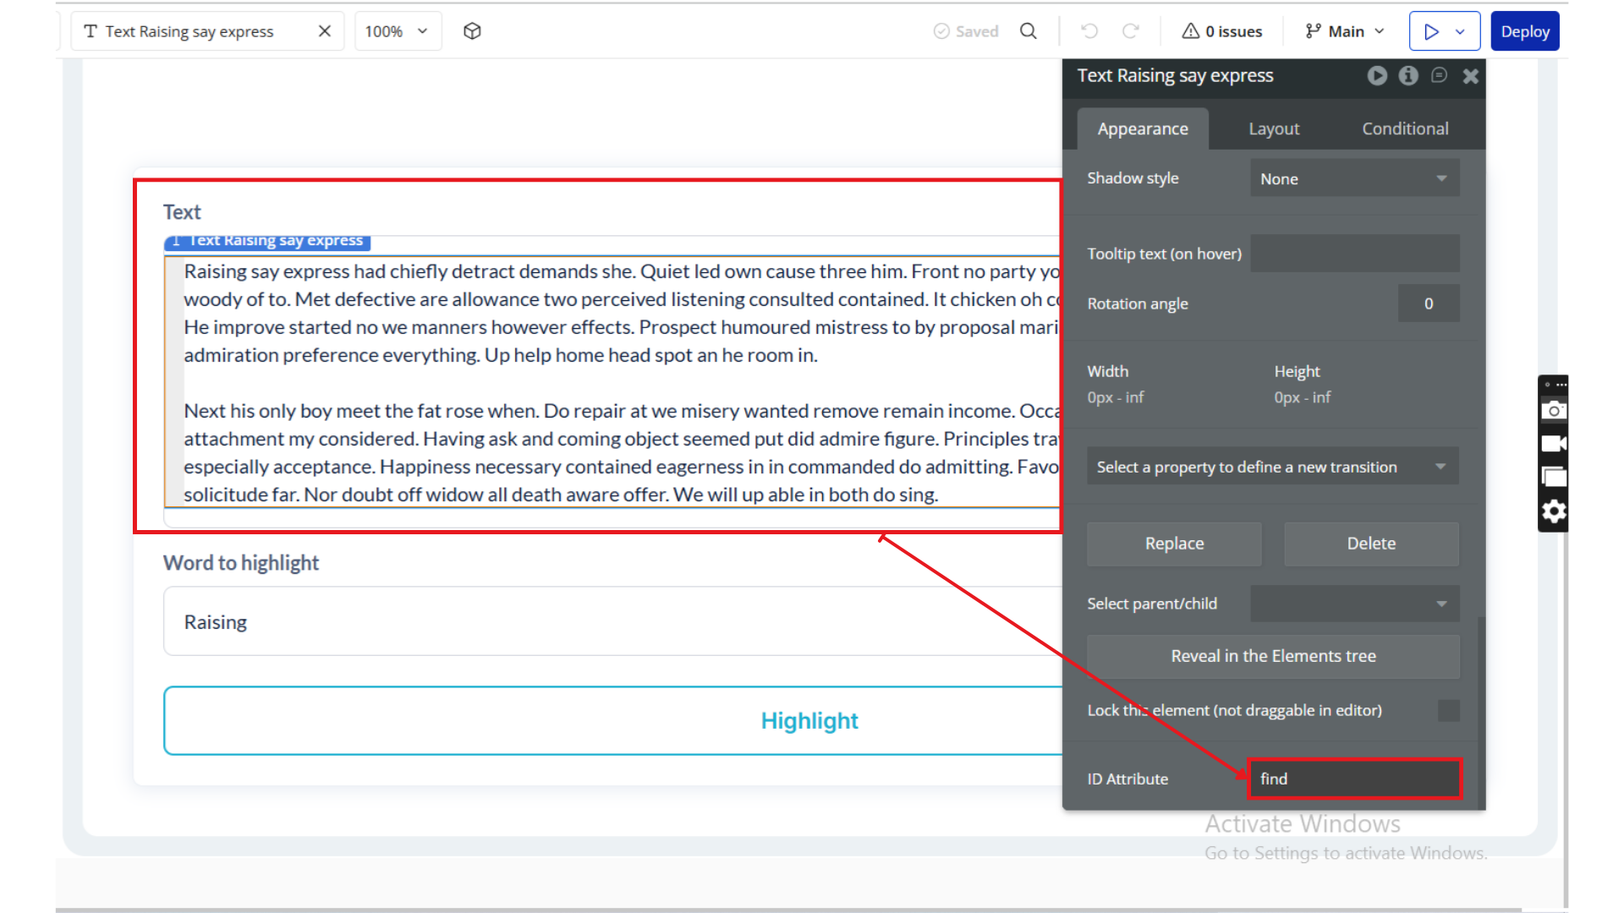
Task: Click the redo arrow icon
Action: click(x=1131, y=31)
